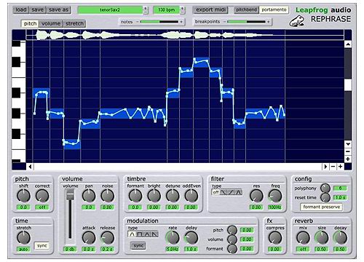Click the detune knob
Viewport: 364px width, 262px height.
[173, 196]
